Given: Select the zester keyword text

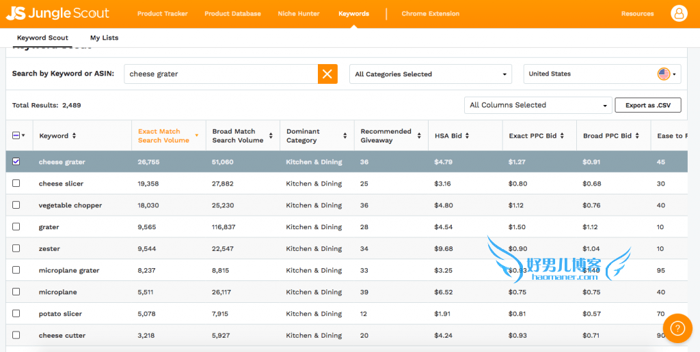Looking at the screenshot, I should point(49,248).
